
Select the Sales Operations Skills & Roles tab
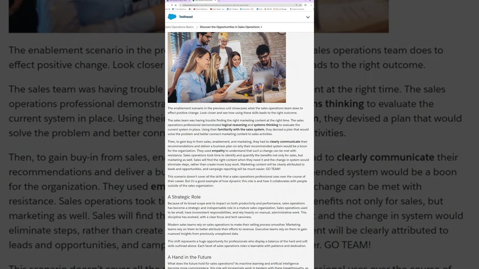(204, 1)
